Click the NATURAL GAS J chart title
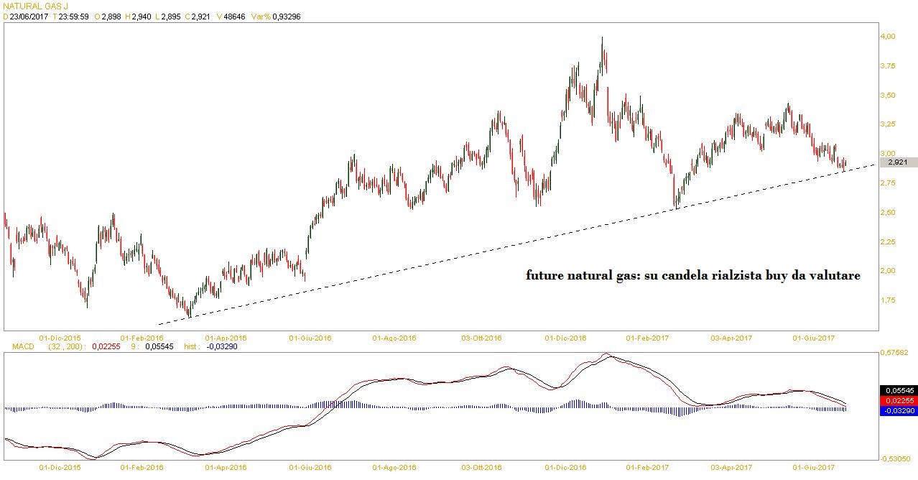918x480 pixels. coord(35,6)
